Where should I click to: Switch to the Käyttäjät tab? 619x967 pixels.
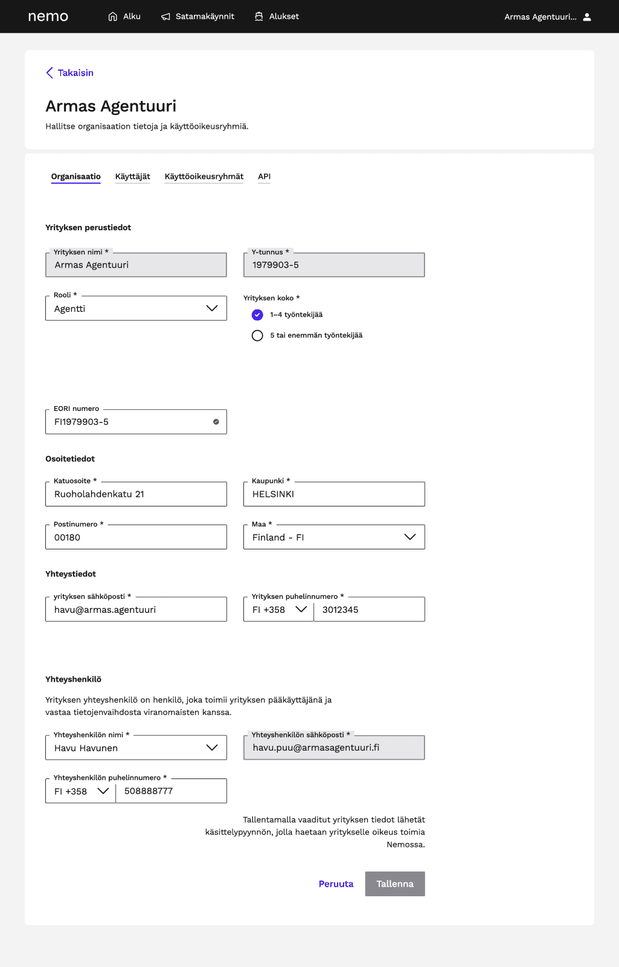coord(132,176)
